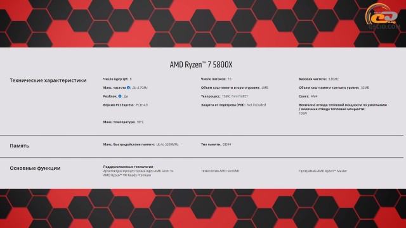Click the value TSMC 7nm FinFET
The width and height of the screenshot is (406, 228).
point(235,96)
